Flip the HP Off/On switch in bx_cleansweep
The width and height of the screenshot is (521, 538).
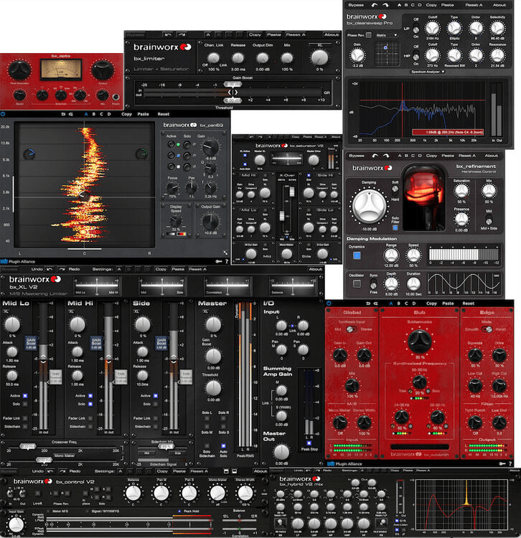(416, 57)
